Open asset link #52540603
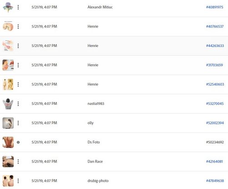This screenshot has height=189, width=228. coord(215,84)
